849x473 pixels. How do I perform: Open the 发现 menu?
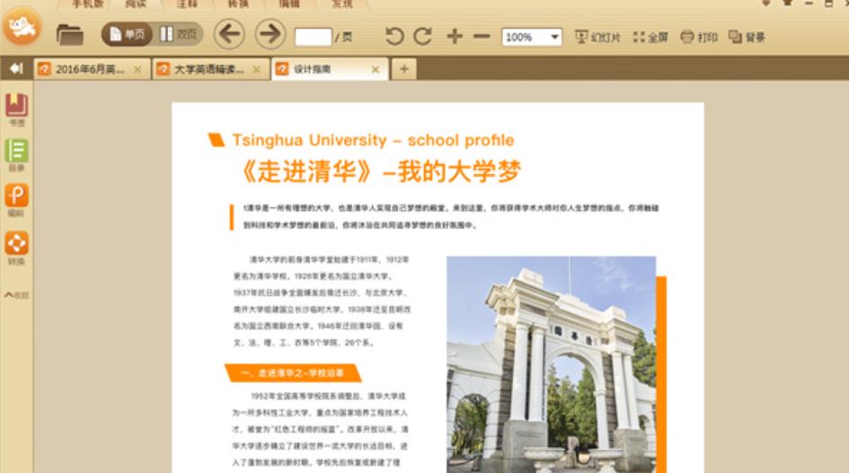pos(342,4)
